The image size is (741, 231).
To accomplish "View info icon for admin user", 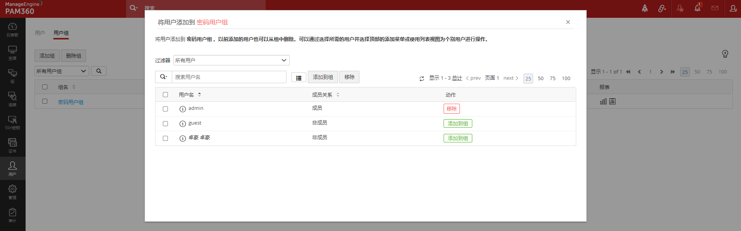I will tap(183, 109).
